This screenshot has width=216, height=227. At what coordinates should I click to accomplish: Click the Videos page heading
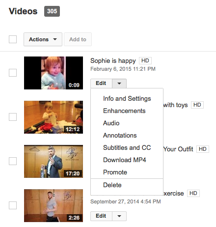(x=23, y=11)
